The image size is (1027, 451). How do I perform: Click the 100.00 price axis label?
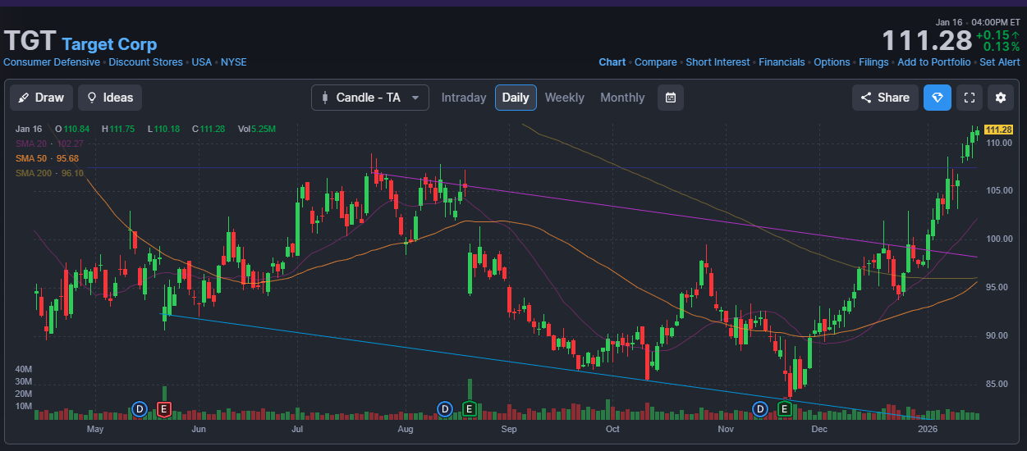tap(999, 239)
